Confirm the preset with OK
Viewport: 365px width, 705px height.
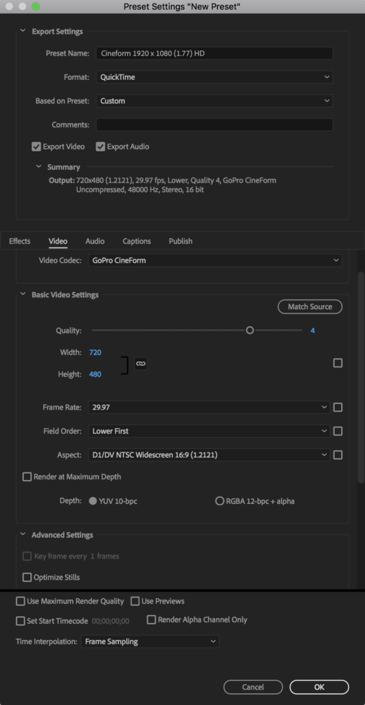(x=319, y=687)
